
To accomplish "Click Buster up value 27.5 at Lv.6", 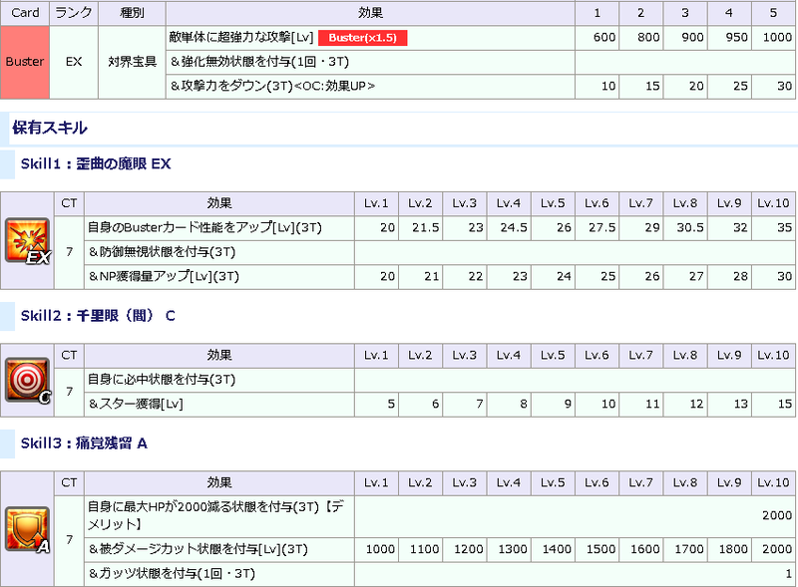I will tap(602, 228).
